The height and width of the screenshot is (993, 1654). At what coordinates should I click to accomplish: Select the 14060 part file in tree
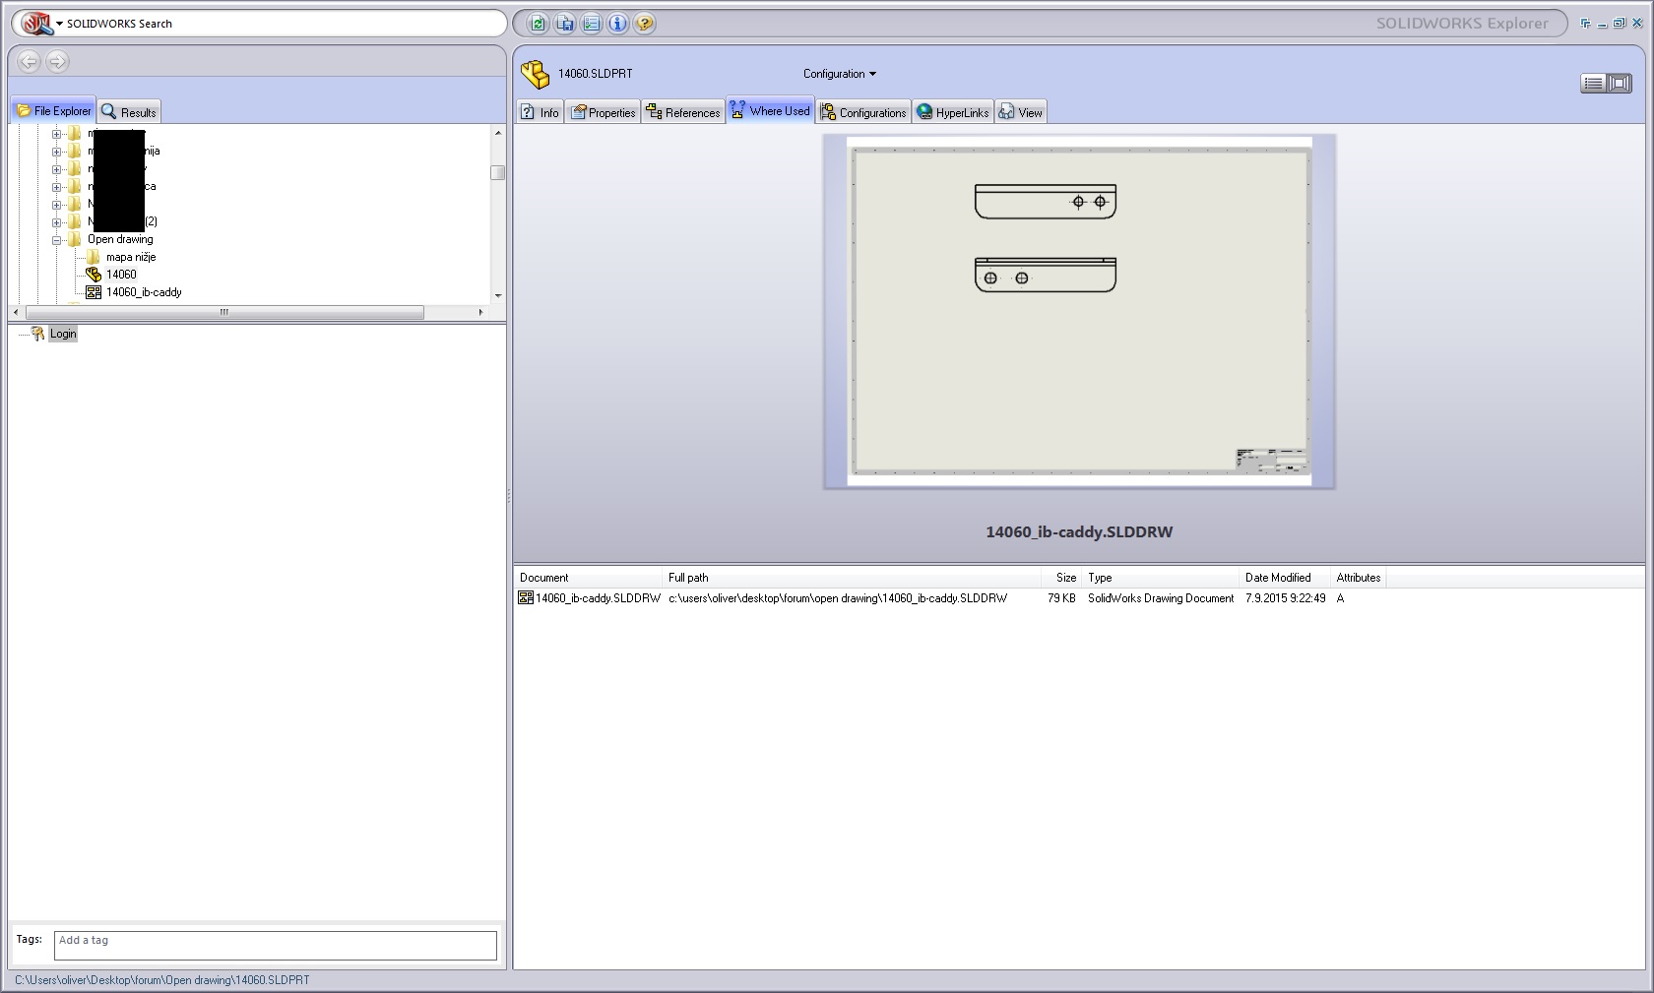pyautogui.click(x=121, y=275)
